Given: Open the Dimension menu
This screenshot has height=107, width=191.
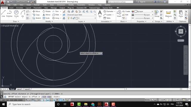Looking at the screenshot, I should pos(61,5).
